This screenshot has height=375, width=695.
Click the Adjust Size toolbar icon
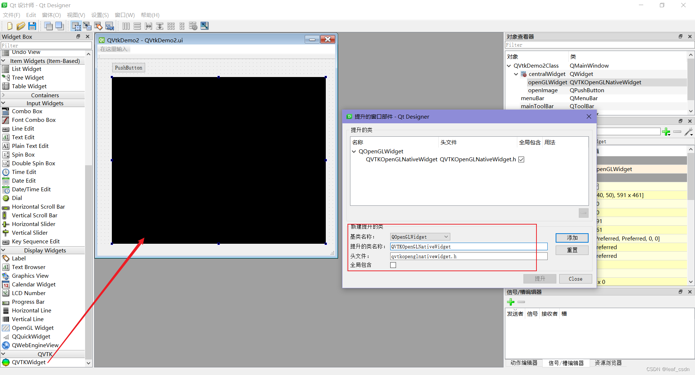[x=205, y=26]
